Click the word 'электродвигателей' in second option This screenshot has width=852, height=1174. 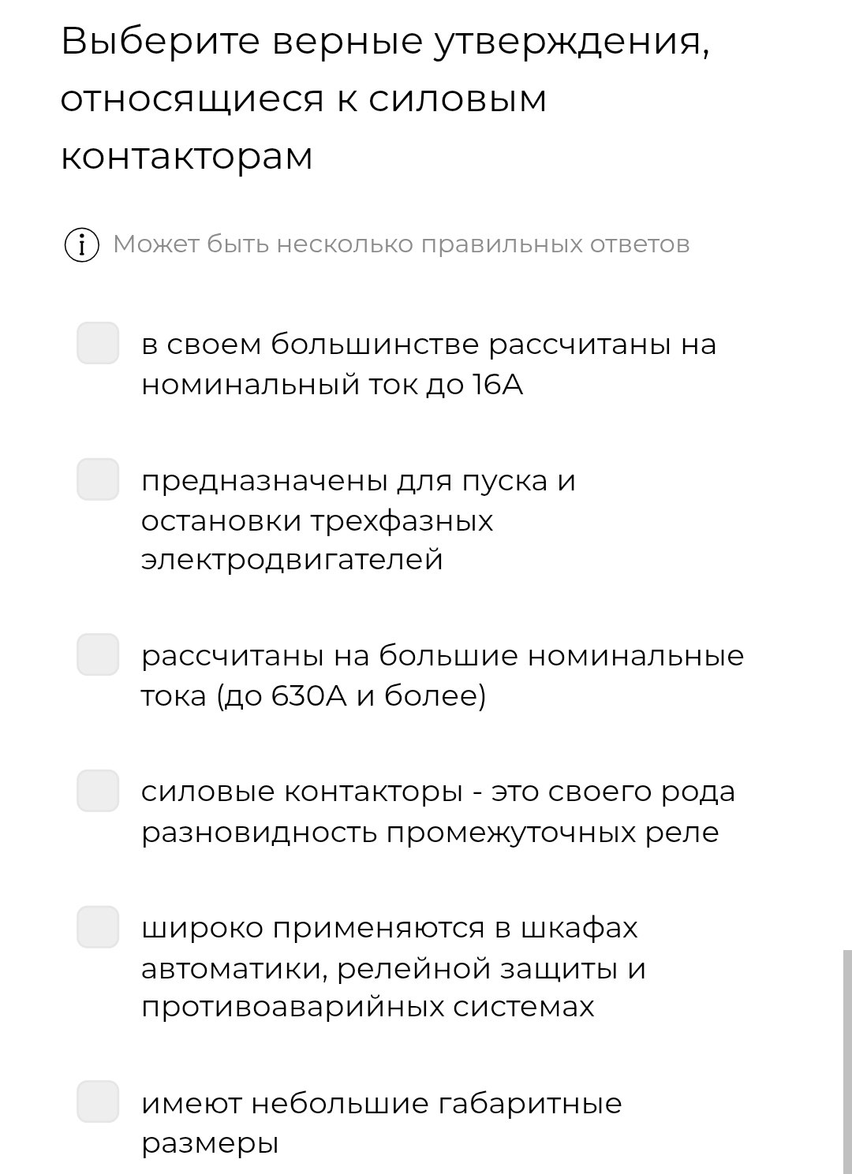tap(292, 561)
